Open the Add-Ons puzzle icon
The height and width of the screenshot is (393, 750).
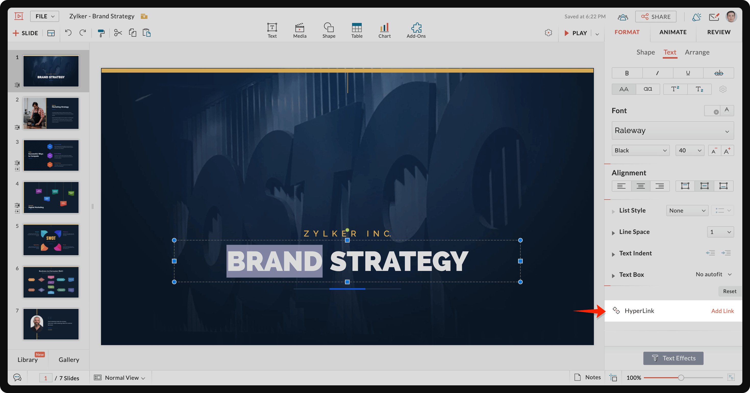click(x=416, y=31)
